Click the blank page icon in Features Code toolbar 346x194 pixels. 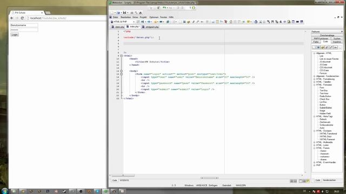coord(314,47)
